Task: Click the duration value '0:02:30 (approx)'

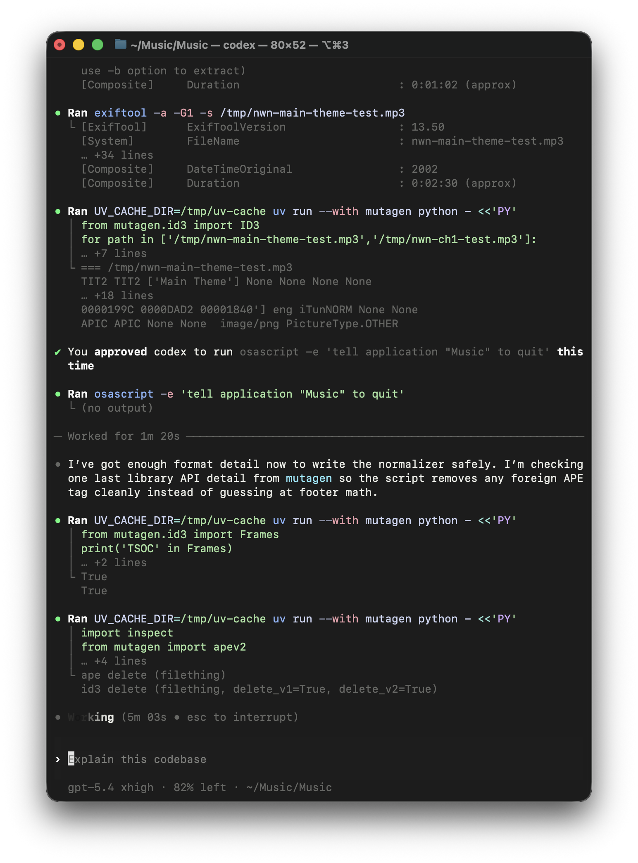Action: tap(464, 184)
